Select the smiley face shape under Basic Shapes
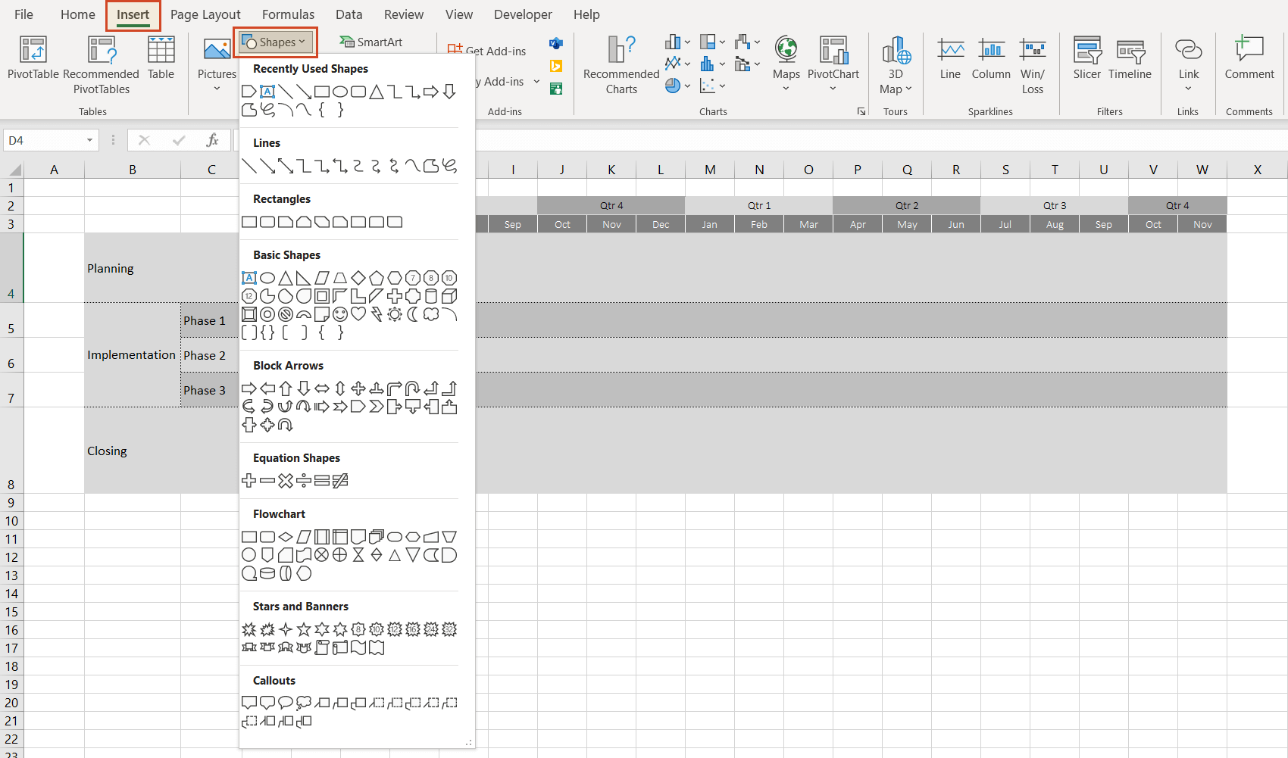Image resolution: width=1288 pixels, height=758 pixels. pyautogui.click(x=339, y=314)
